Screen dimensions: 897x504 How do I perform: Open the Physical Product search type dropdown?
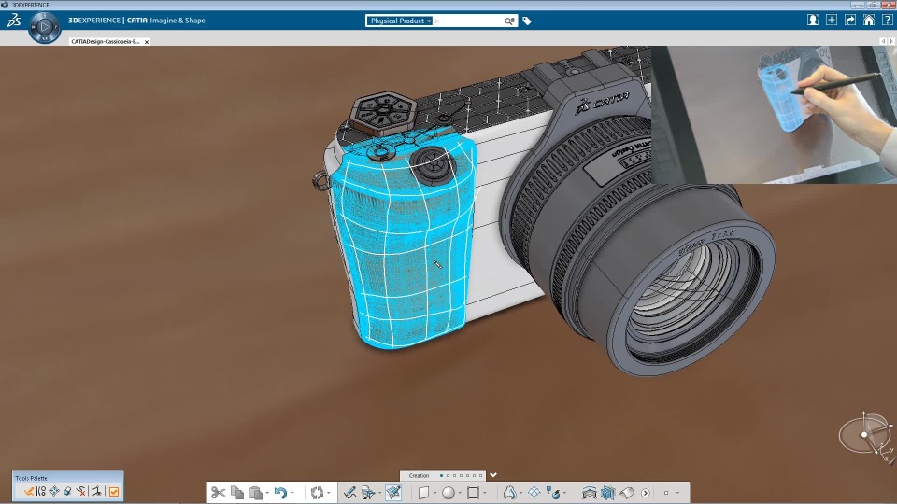point(399,21)
